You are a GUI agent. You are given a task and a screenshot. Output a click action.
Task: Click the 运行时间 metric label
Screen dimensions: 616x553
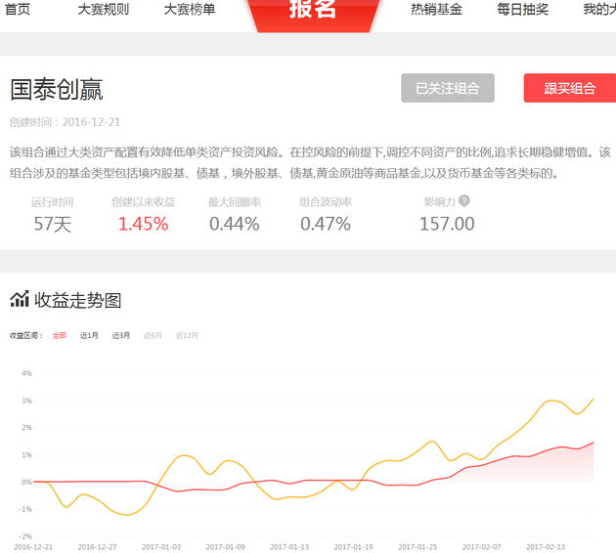click(52, 202)
